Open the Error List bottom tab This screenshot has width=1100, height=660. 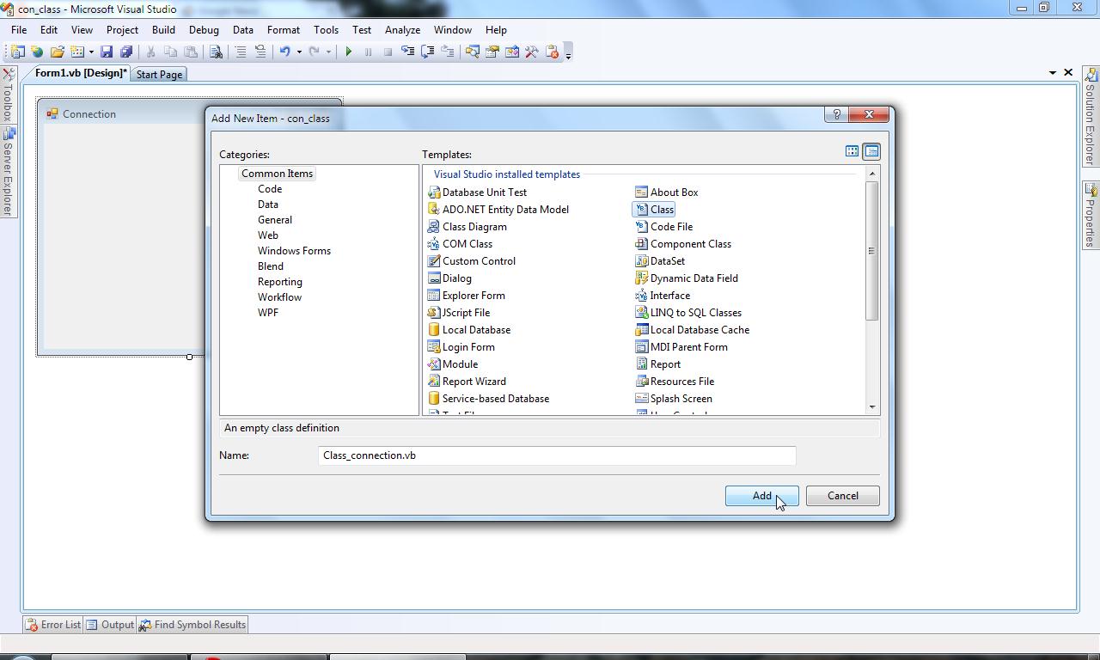point(53,625)
